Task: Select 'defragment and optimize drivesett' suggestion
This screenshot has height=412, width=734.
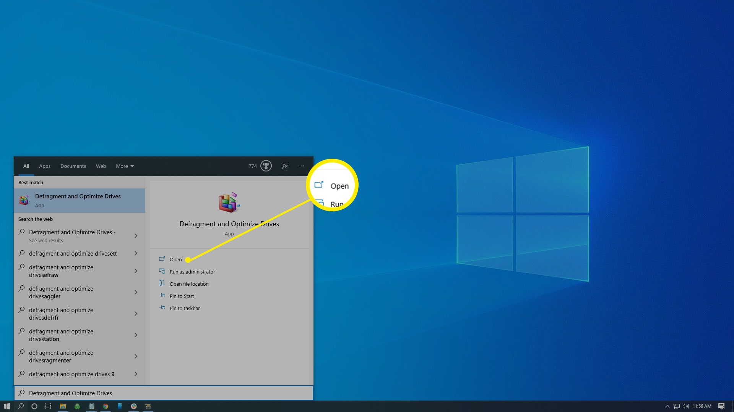Action: point(73,253)
